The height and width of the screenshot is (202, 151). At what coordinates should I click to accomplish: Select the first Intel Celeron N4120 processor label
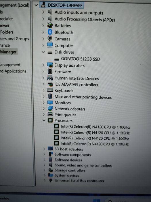pyautogui.click(x=95, y=127)
